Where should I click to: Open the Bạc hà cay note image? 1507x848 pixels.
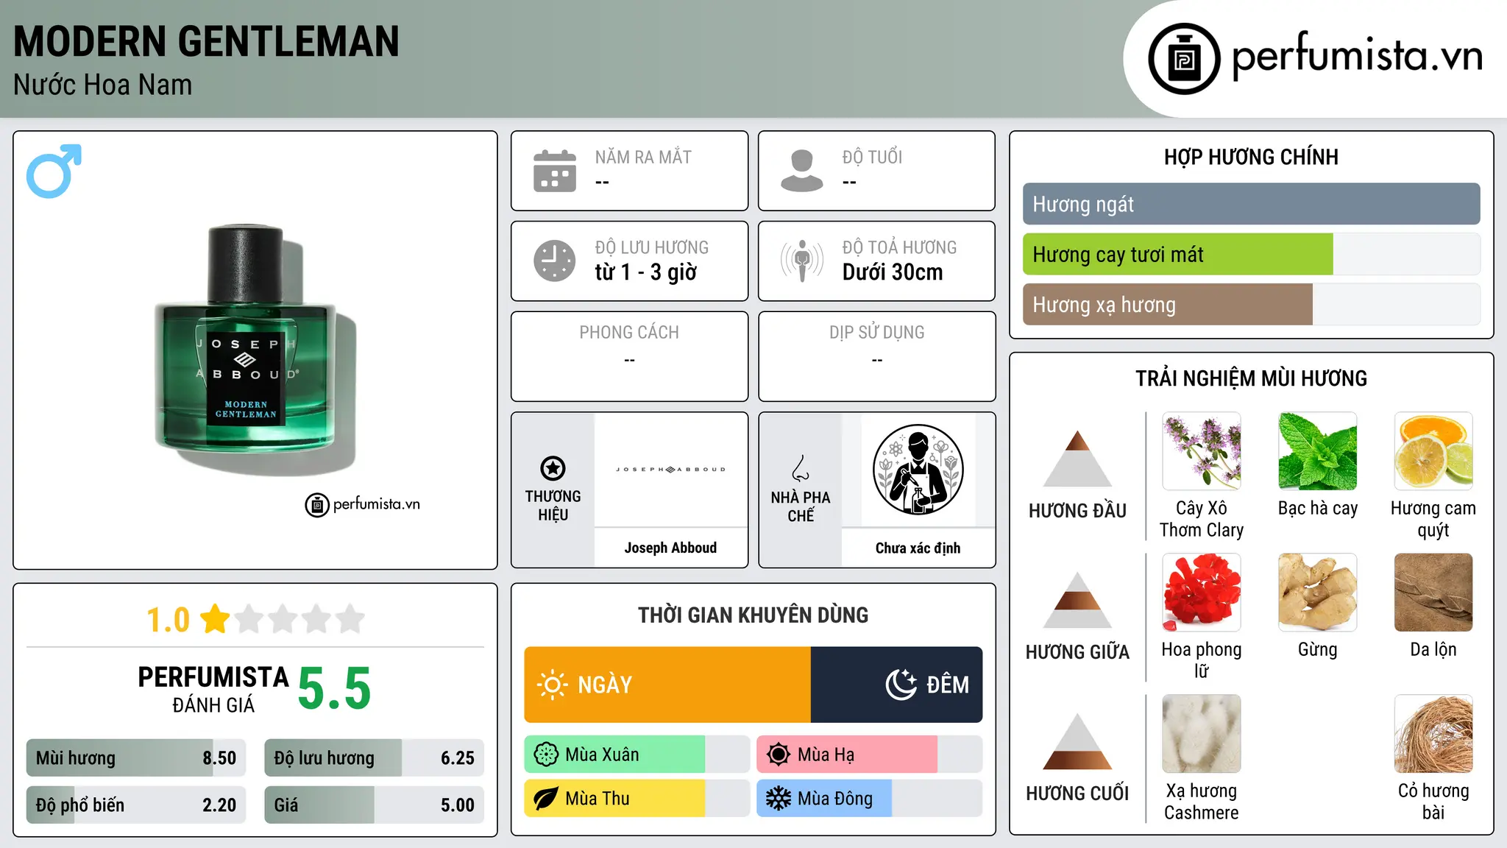(1317, 451)
